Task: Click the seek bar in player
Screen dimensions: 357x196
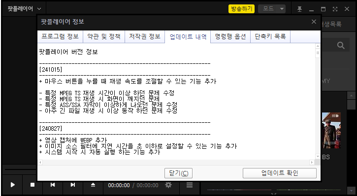Action: click(x=20, y=169)
